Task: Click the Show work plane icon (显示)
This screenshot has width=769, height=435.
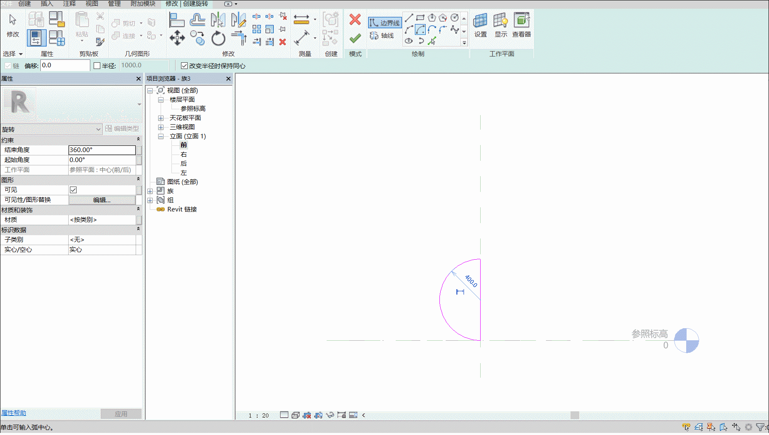Action: pos(501,25)
